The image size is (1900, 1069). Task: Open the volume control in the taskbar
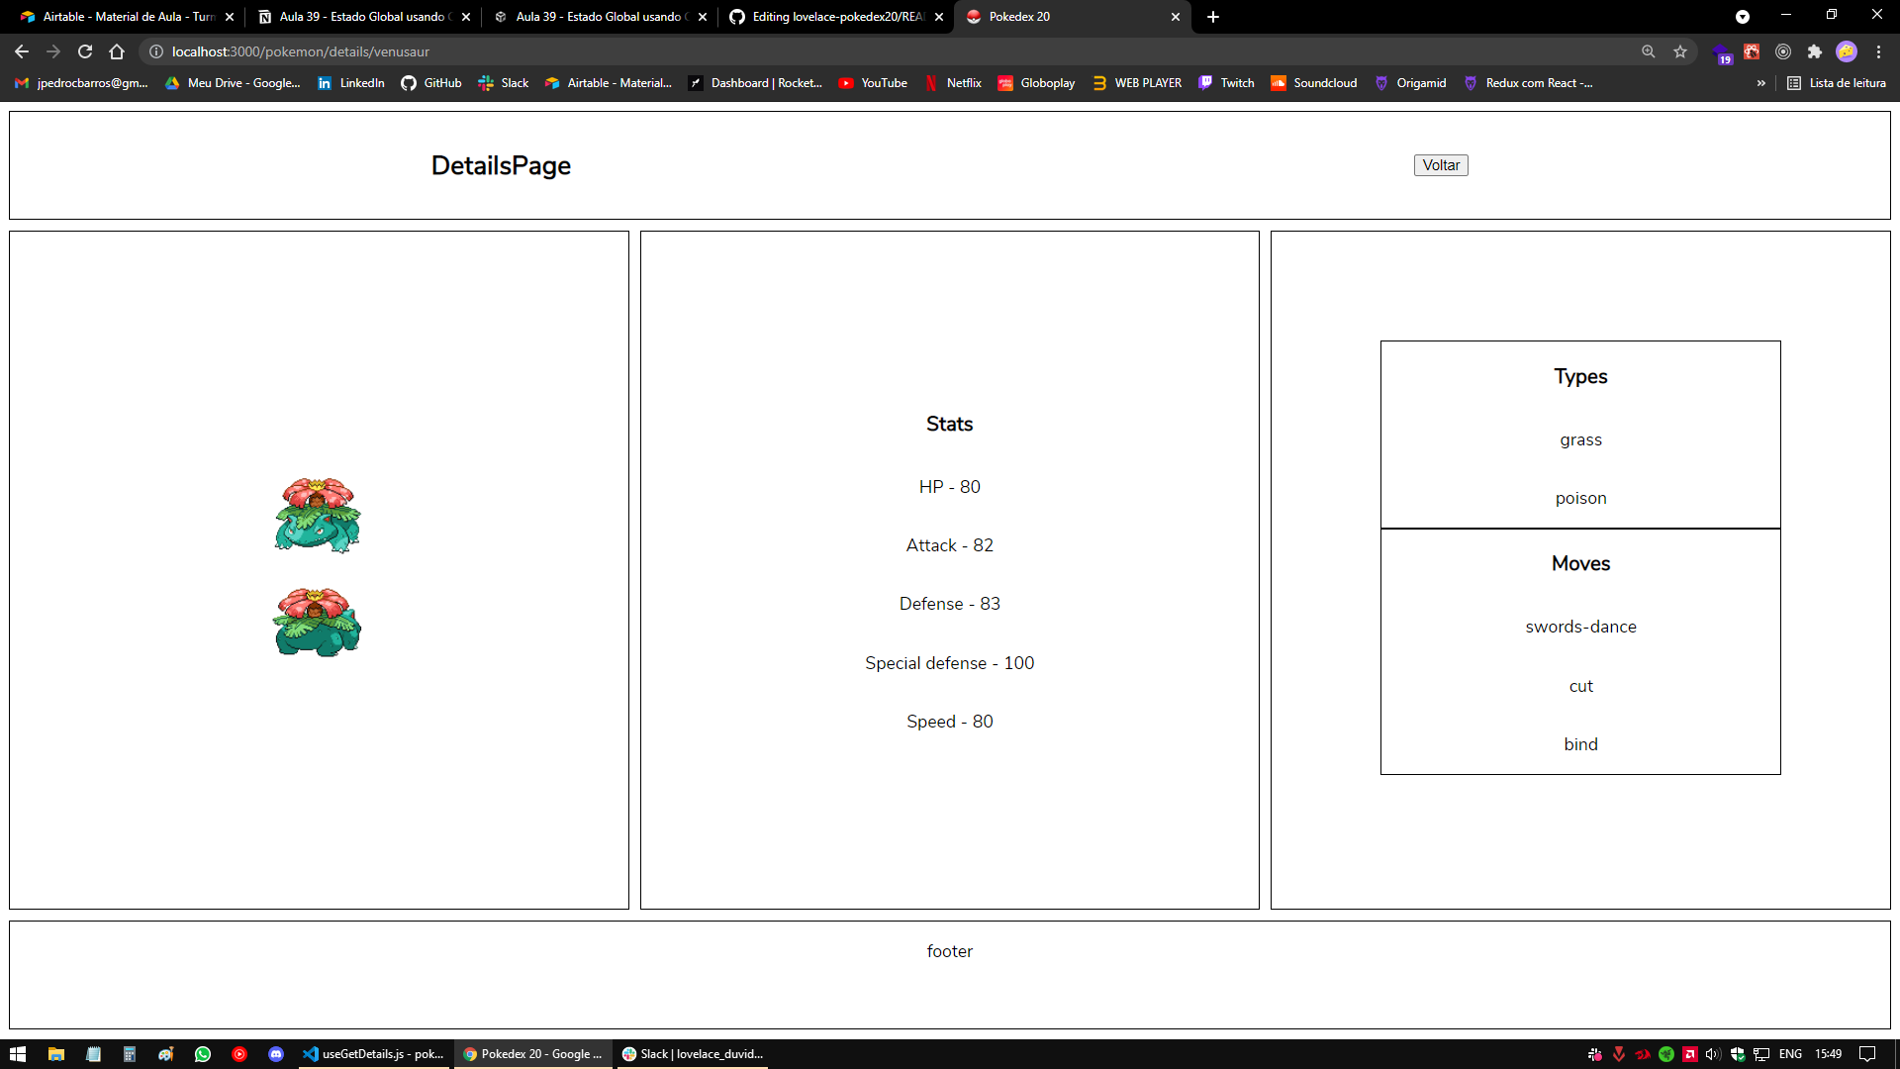[x=1713, y=1054]
